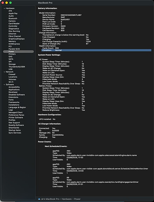Collapse the Software section chevron
The image size is (154, 202).
(x=4, y=85)
